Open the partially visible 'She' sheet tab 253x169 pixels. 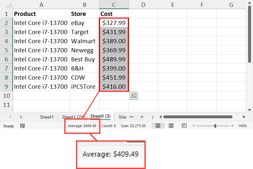[123, 117]
